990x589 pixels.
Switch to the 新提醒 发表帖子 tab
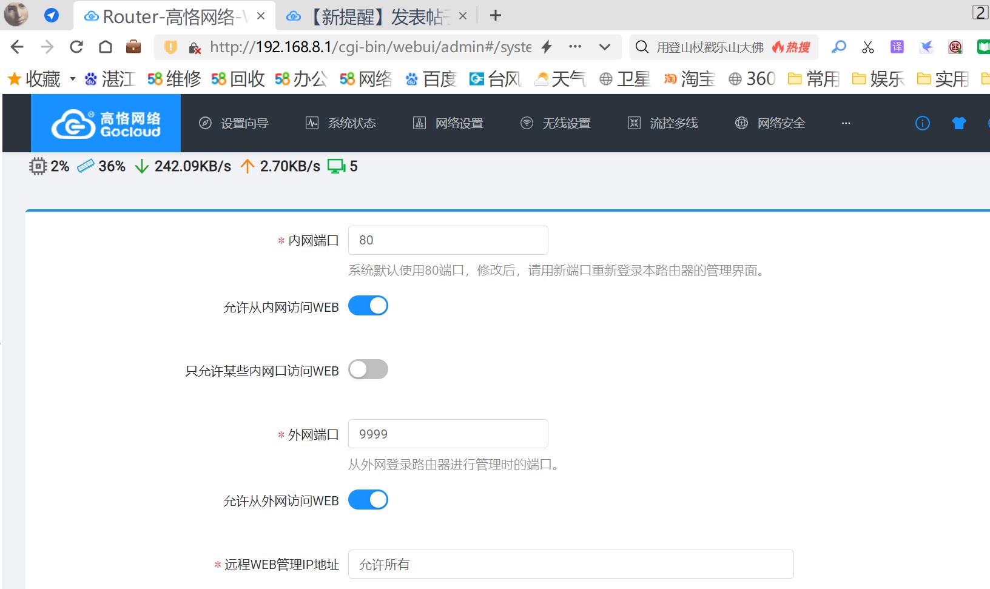click(x=376, y=16)
